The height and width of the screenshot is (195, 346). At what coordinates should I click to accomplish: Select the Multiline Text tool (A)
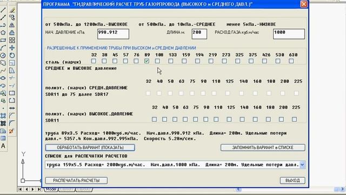(x=3, y=146)
